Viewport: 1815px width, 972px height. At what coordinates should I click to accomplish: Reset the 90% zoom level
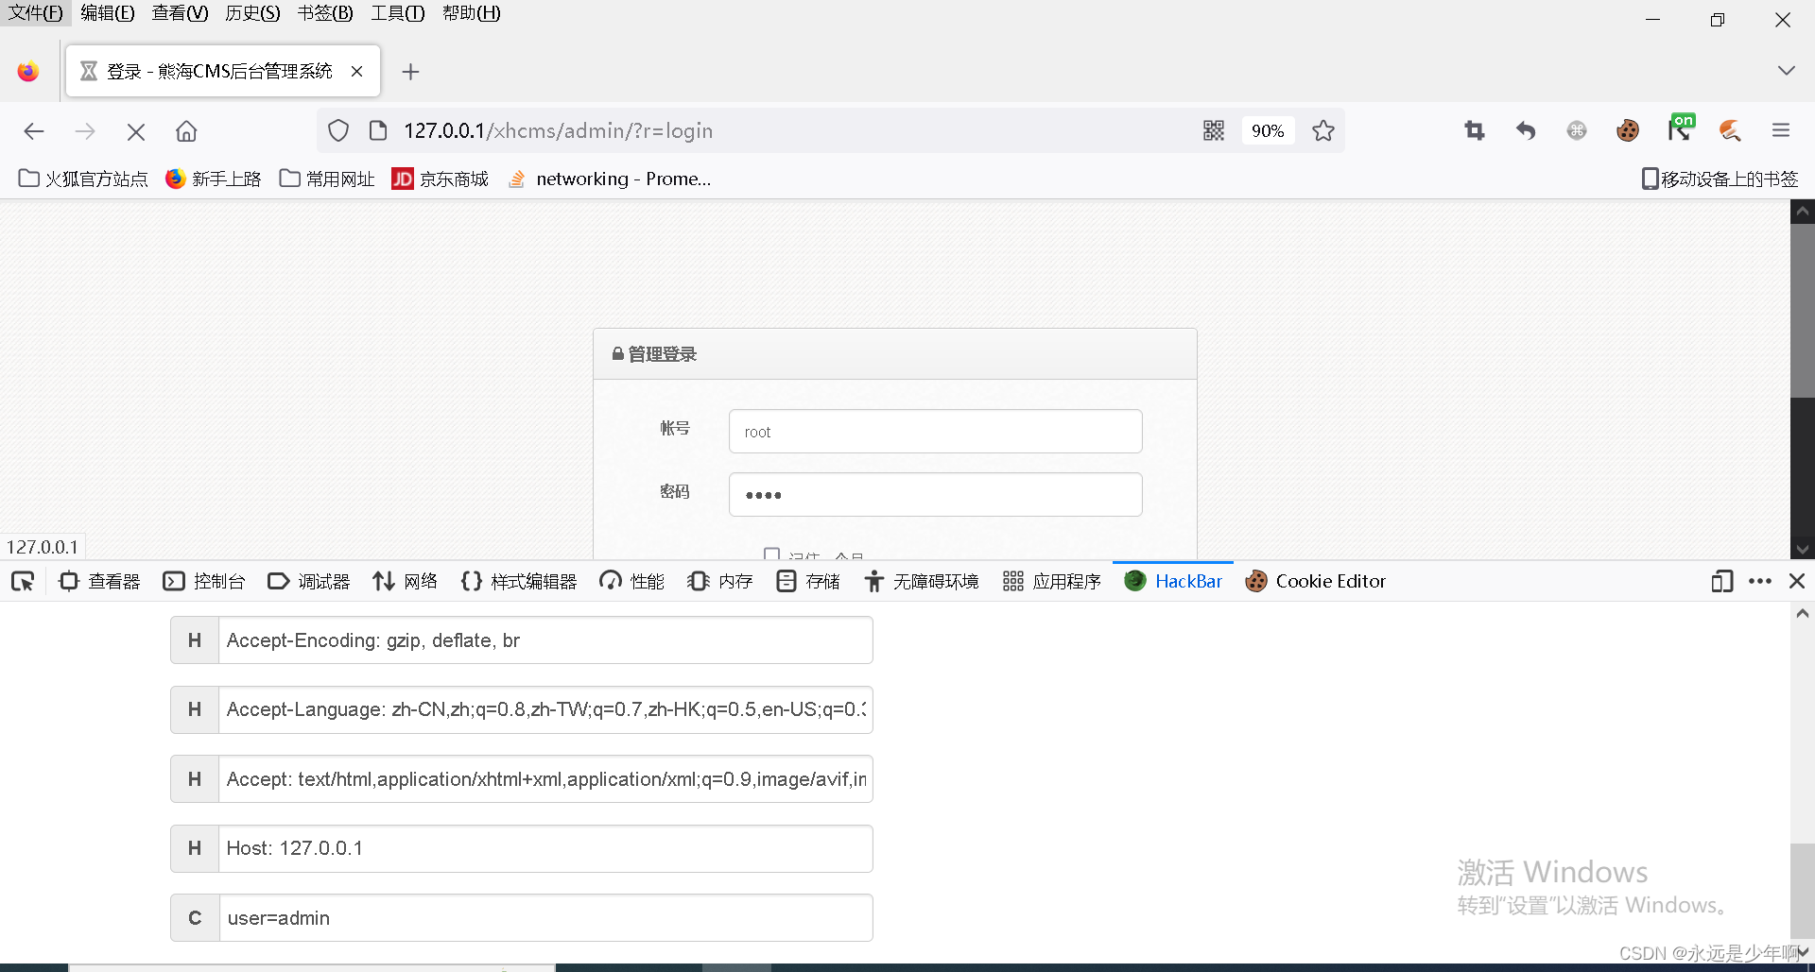click(x=1268, y=130)
